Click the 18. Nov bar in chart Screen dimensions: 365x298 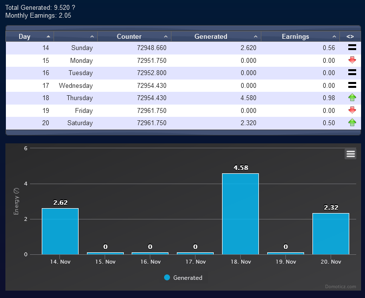point(240,214)
